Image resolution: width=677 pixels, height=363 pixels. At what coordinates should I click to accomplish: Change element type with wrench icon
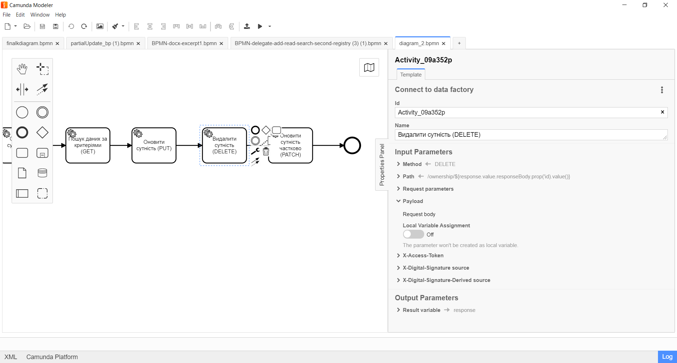point(255,152)
